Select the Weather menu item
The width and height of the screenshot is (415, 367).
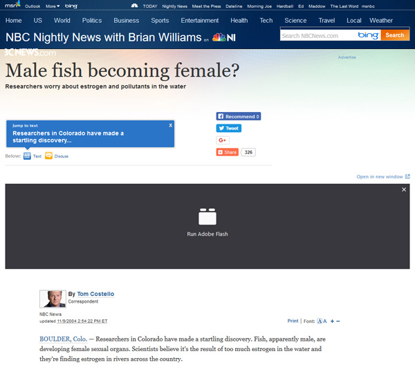tap(381, 21)
